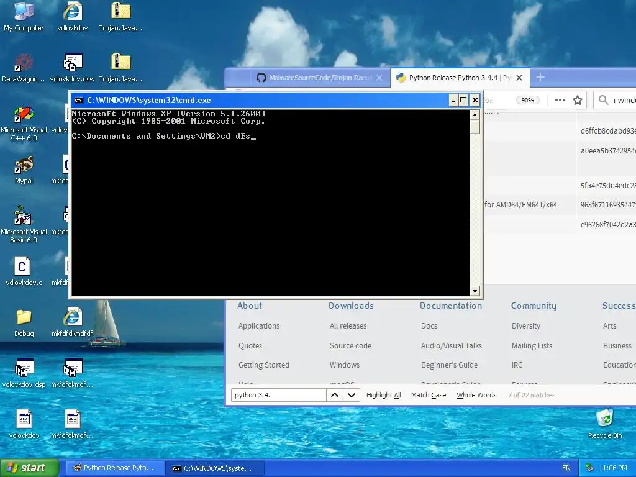Image resolution: width=636 pixels, height=477 pixels.
Task: Toggle Match Case in find bar
Action: (429, 395)
